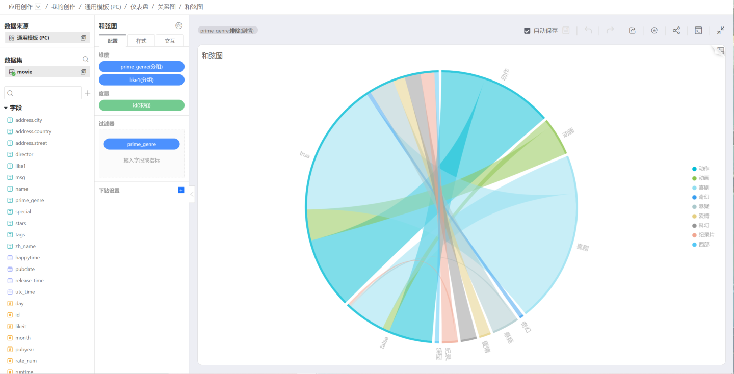This screenshot has height=374, width=734.
Task: Switch to the 样式 tab
Action: (141, 41)
